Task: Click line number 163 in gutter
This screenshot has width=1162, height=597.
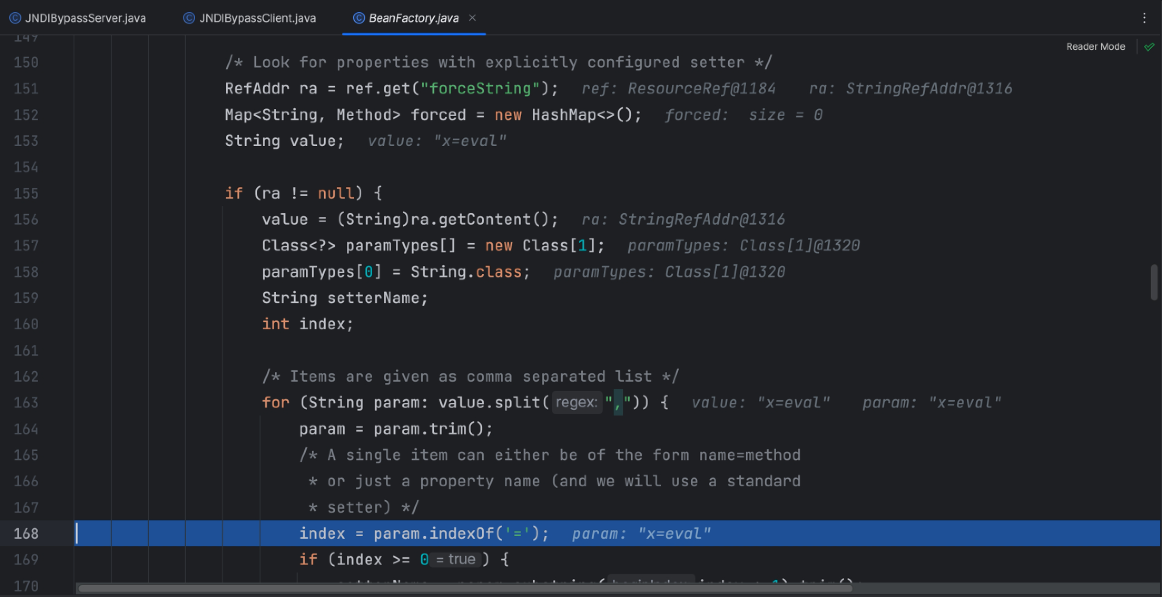Action: (26, 403)
